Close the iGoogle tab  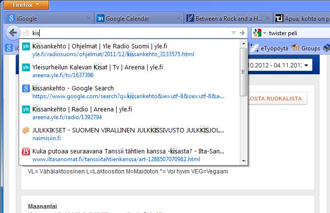coord(89,18)
